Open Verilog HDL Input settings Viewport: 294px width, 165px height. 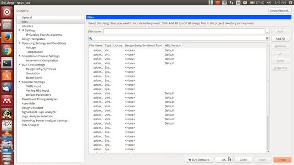pyautogui.click(x=37, y=91)
